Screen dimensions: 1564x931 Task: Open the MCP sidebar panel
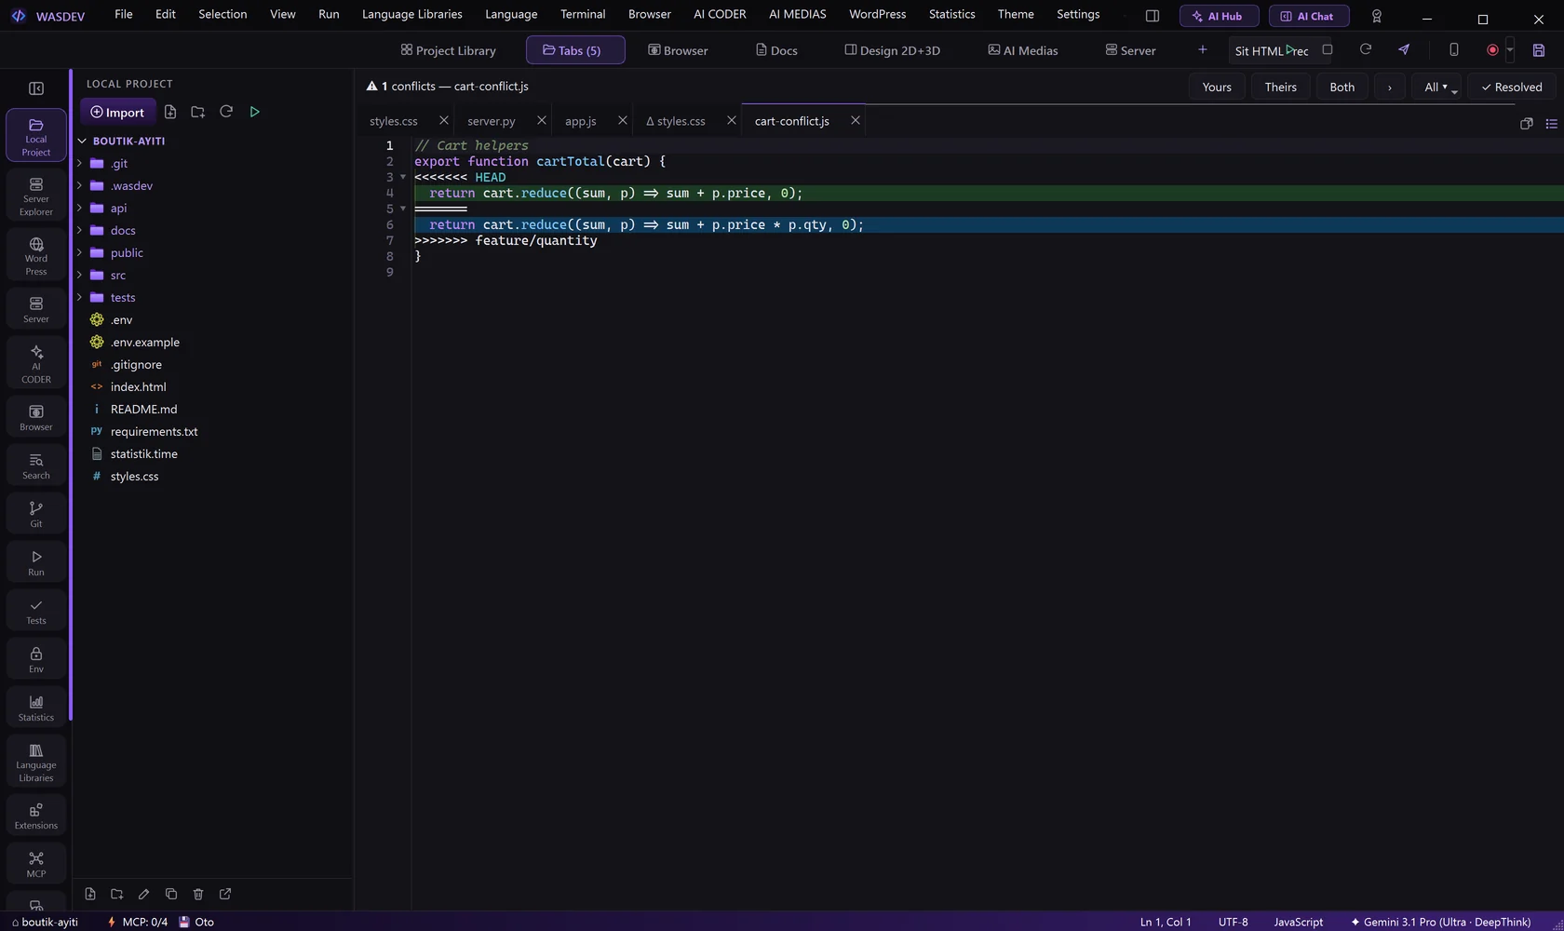click(x=36, y=864)
